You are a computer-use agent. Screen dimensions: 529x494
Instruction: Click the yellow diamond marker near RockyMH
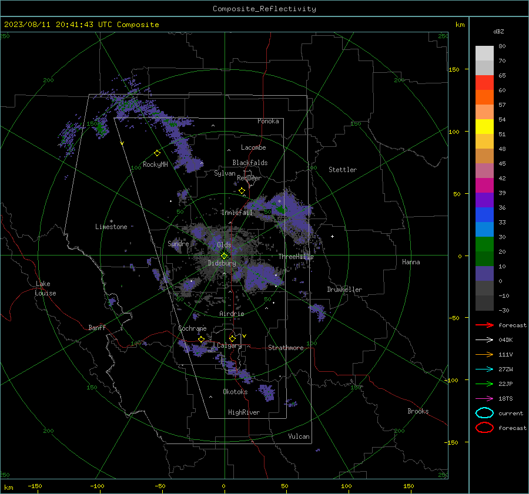click(157, 153)
